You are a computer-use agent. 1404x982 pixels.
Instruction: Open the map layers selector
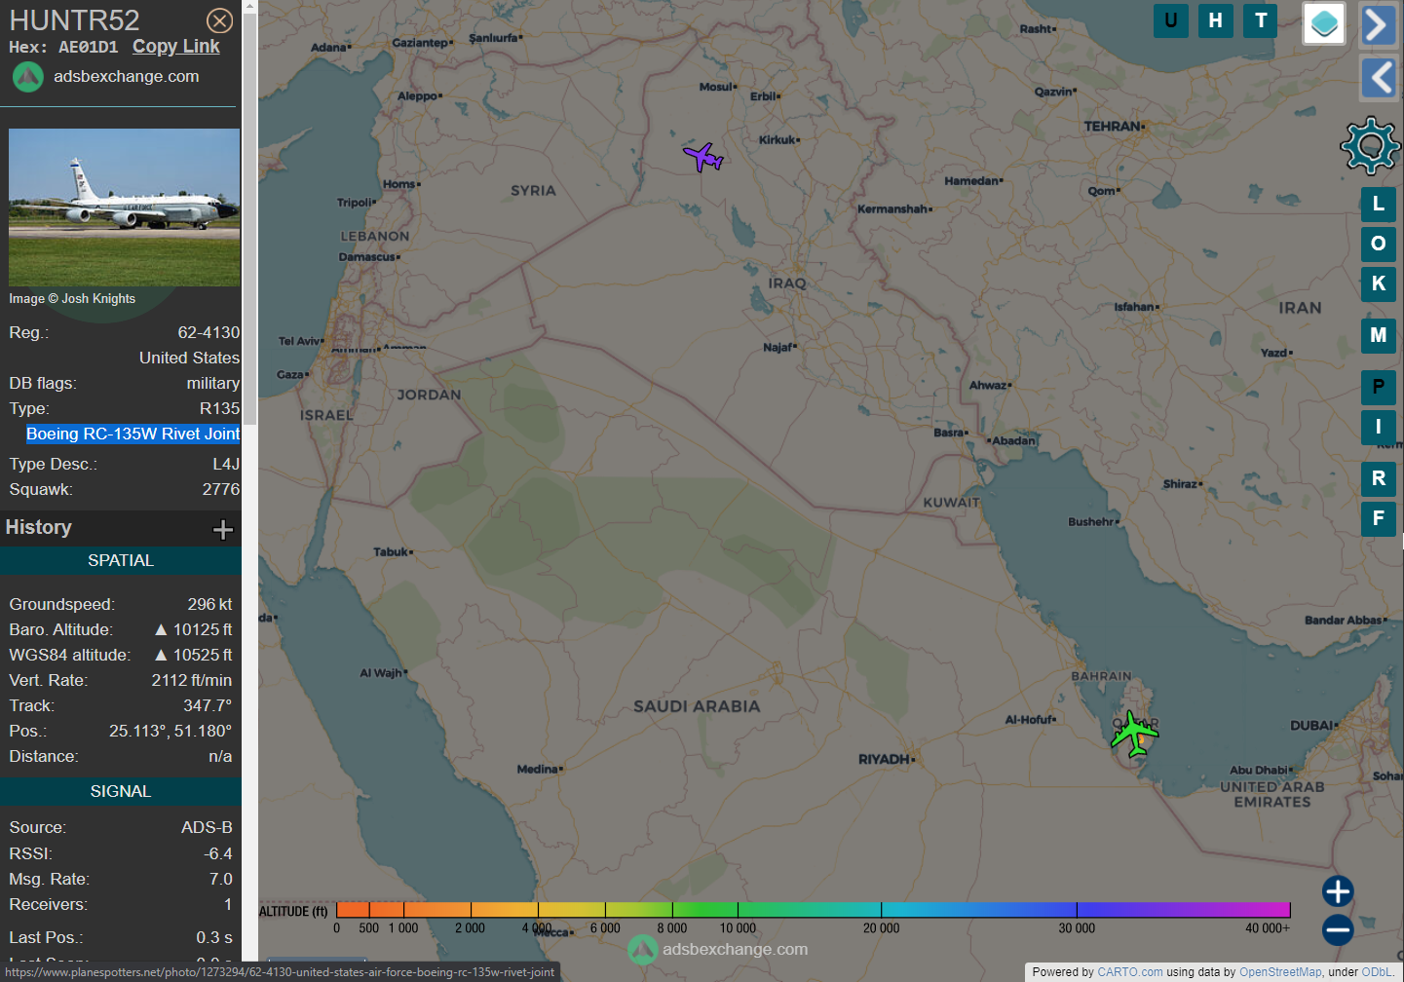point(1324,23)
